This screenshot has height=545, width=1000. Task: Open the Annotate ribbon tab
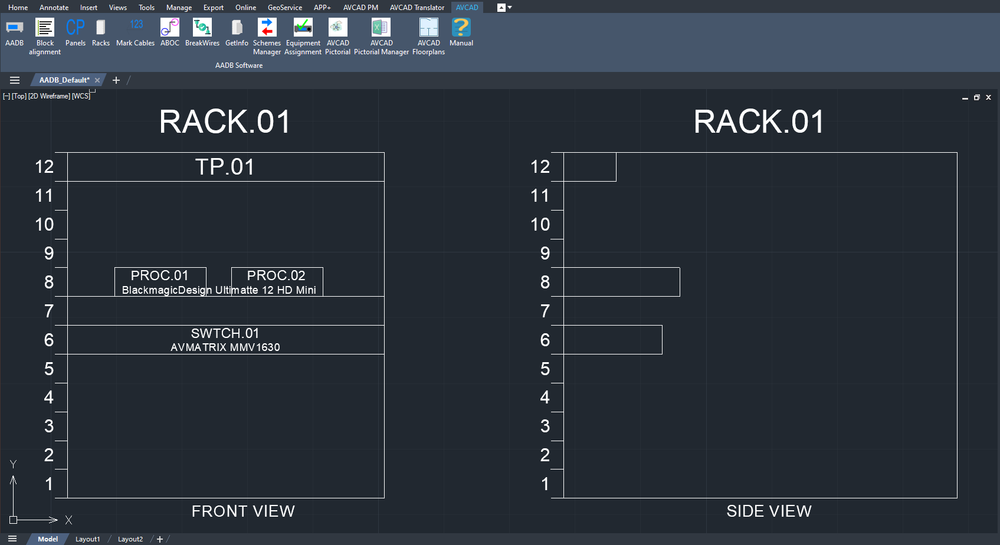click(x=54, y=8)
